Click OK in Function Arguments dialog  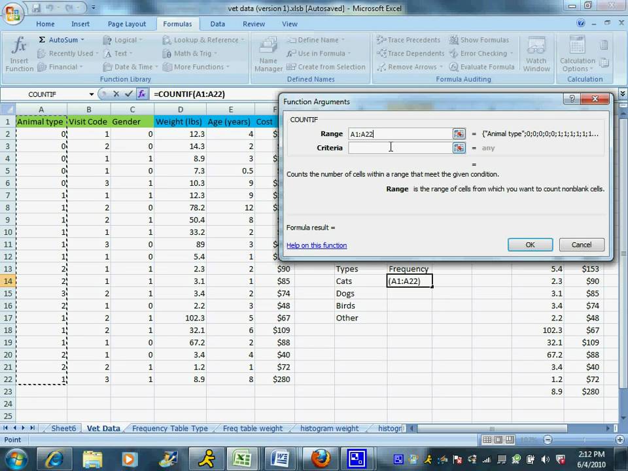530,245
